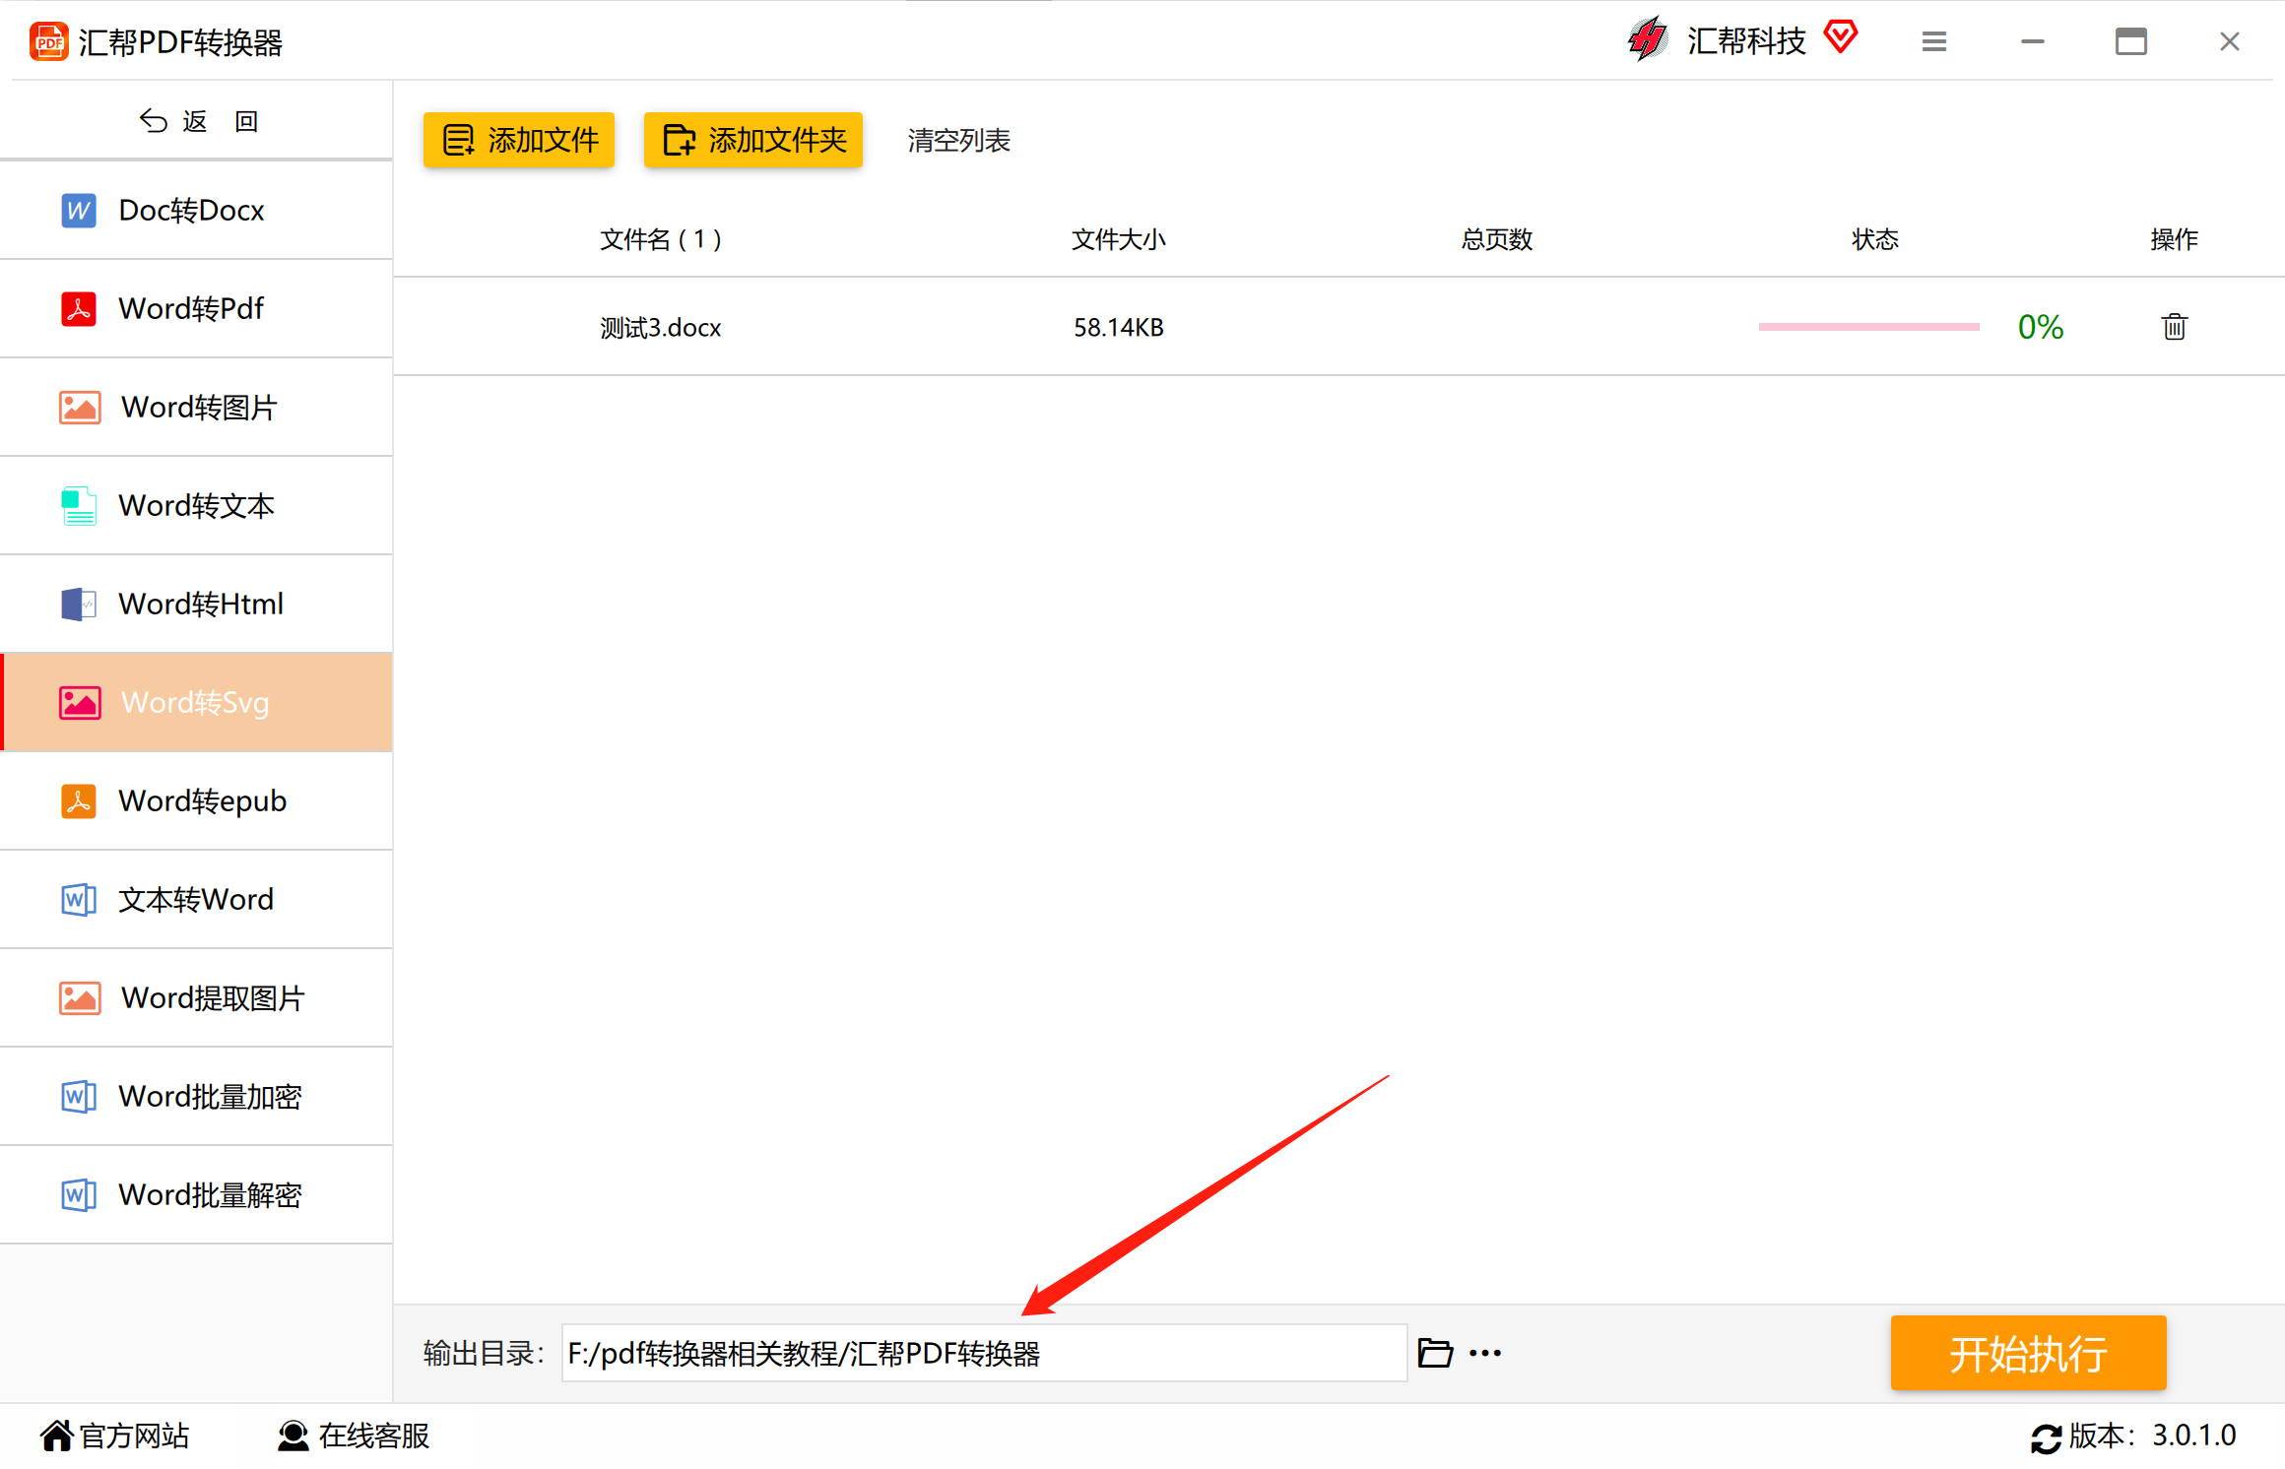Click the 0% status value
Image resolution: width=2285 pixels, height=1469 pixels.
pos(2041,327)
